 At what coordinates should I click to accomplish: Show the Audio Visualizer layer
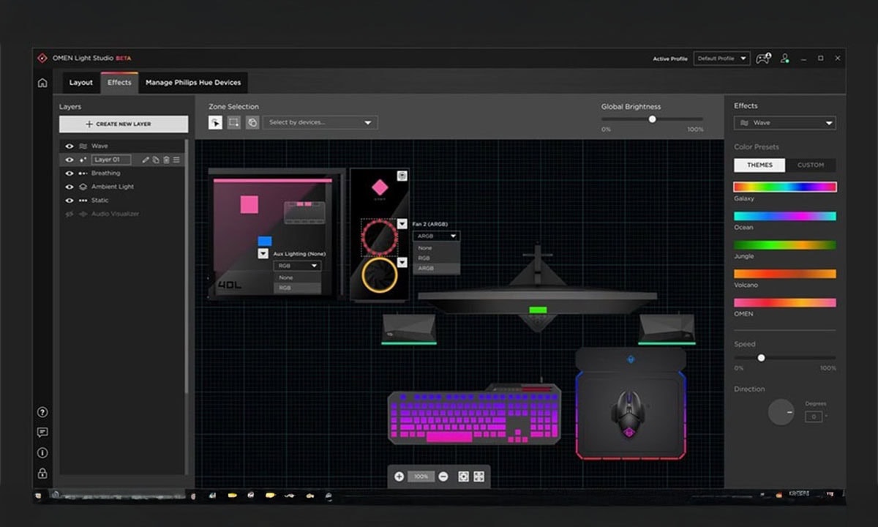click(70, 214)
